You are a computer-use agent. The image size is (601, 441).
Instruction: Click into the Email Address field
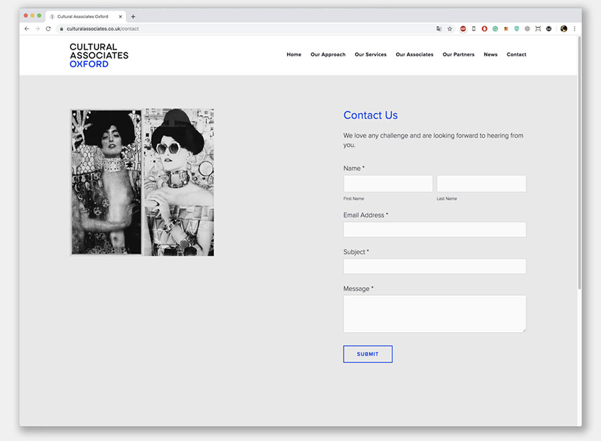(x=434, y=229)
